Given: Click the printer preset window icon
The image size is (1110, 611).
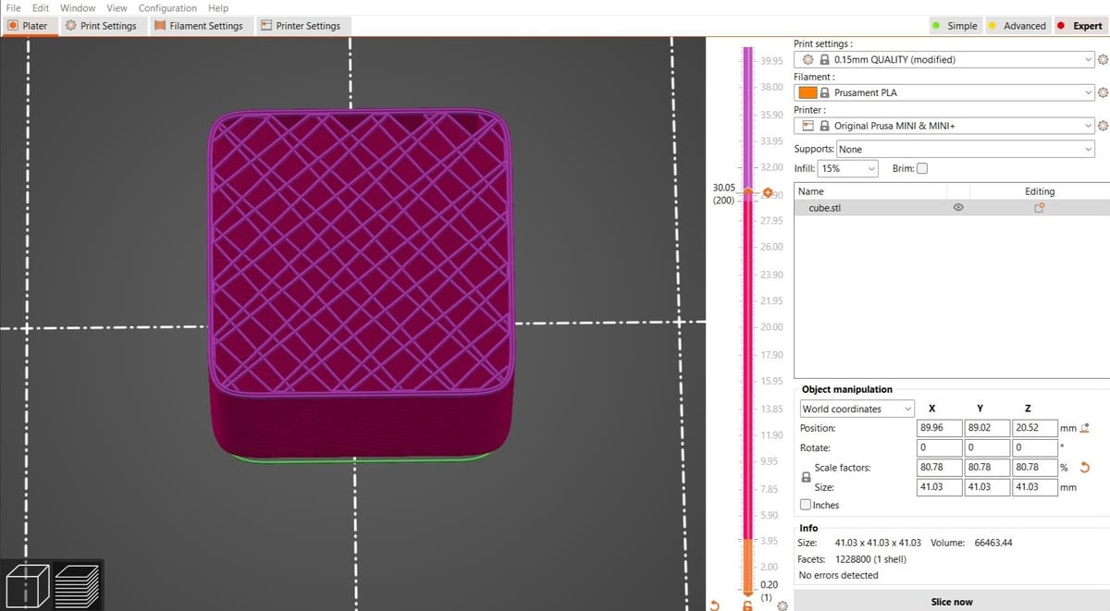Looking at the screenshot, I should pos(808,126).
